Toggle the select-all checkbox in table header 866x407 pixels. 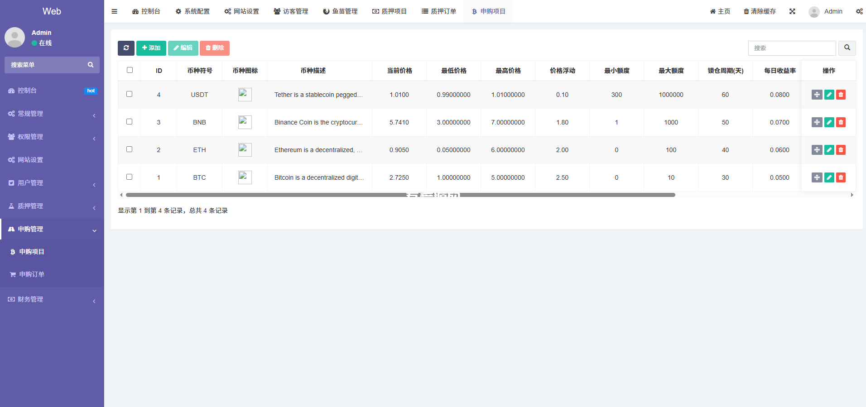click(130, 70)
